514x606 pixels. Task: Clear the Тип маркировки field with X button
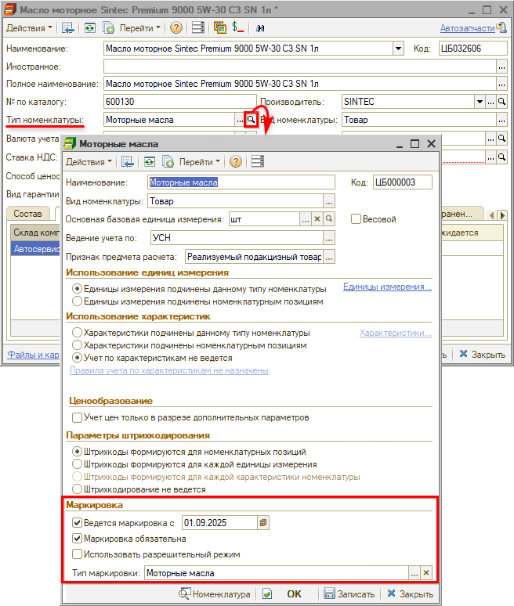tap(426, 573)
